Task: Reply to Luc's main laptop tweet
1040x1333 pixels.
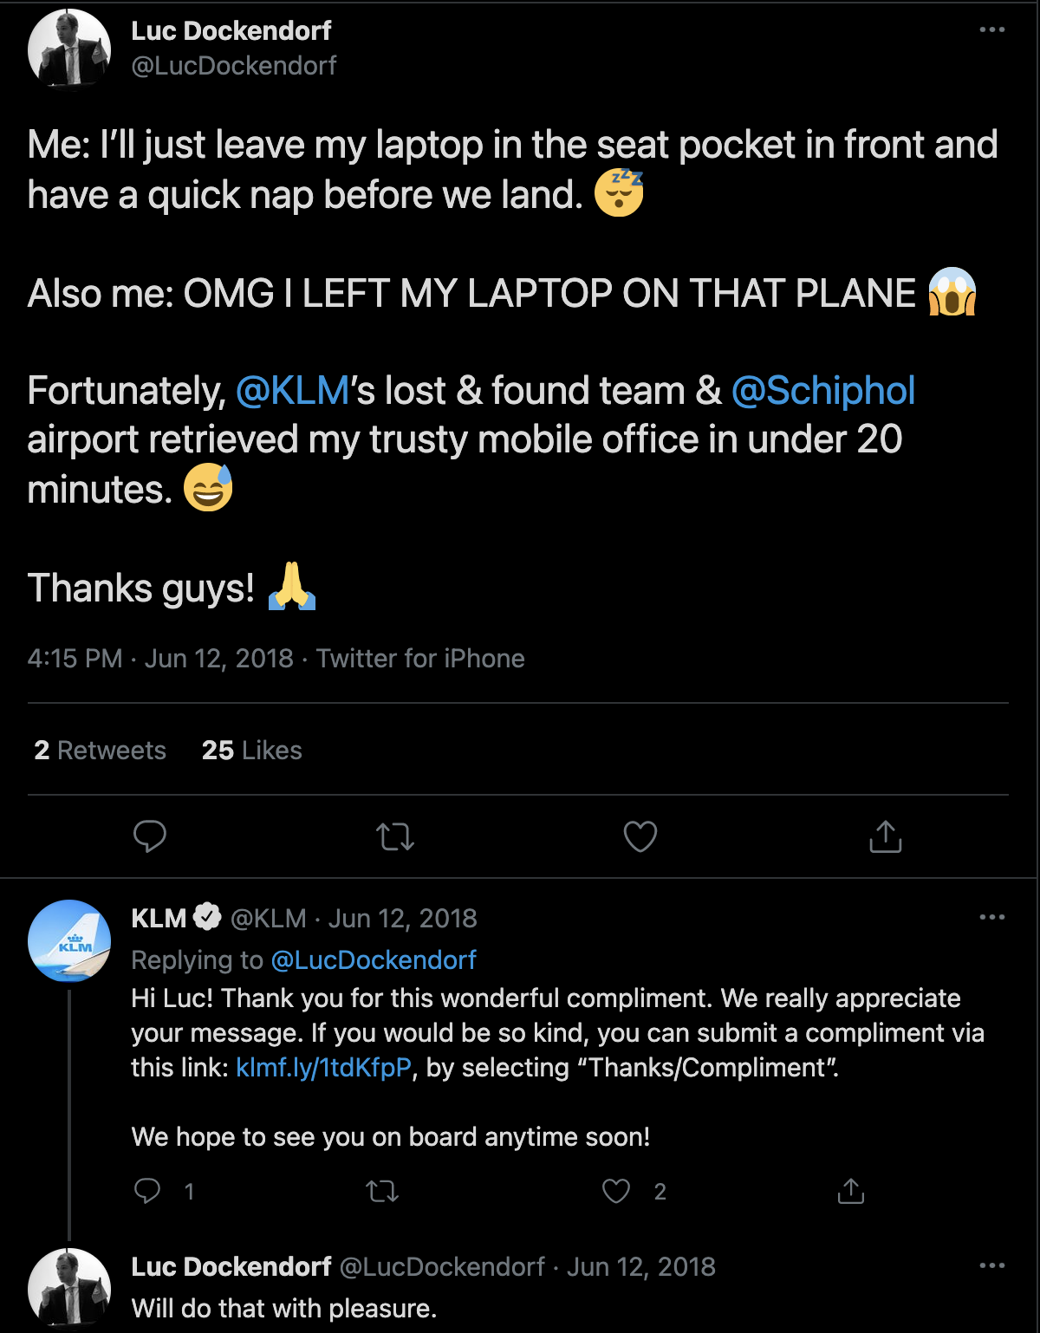Action: click(x=150, y=836)
